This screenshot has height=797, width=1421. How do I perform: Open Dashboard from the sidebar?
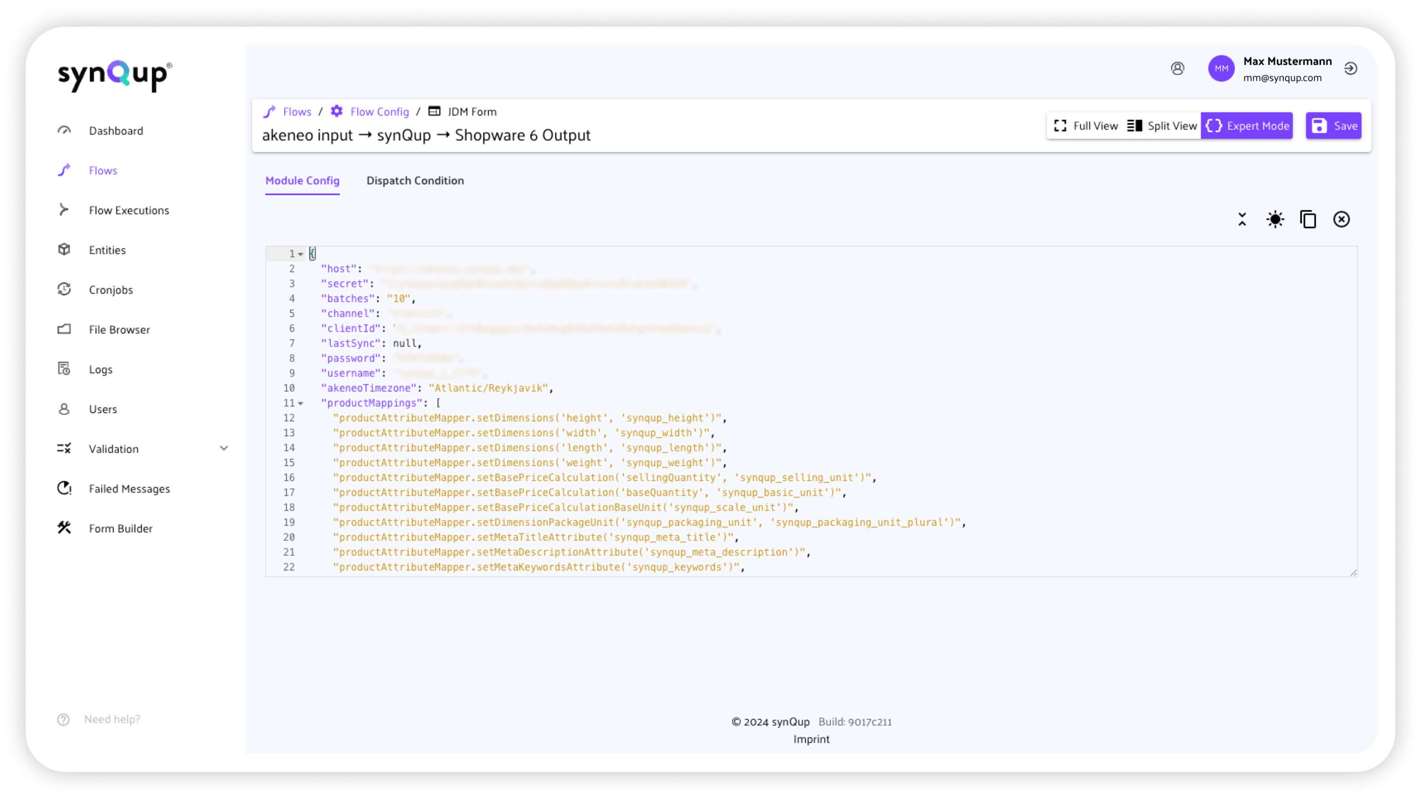[116, 131]
